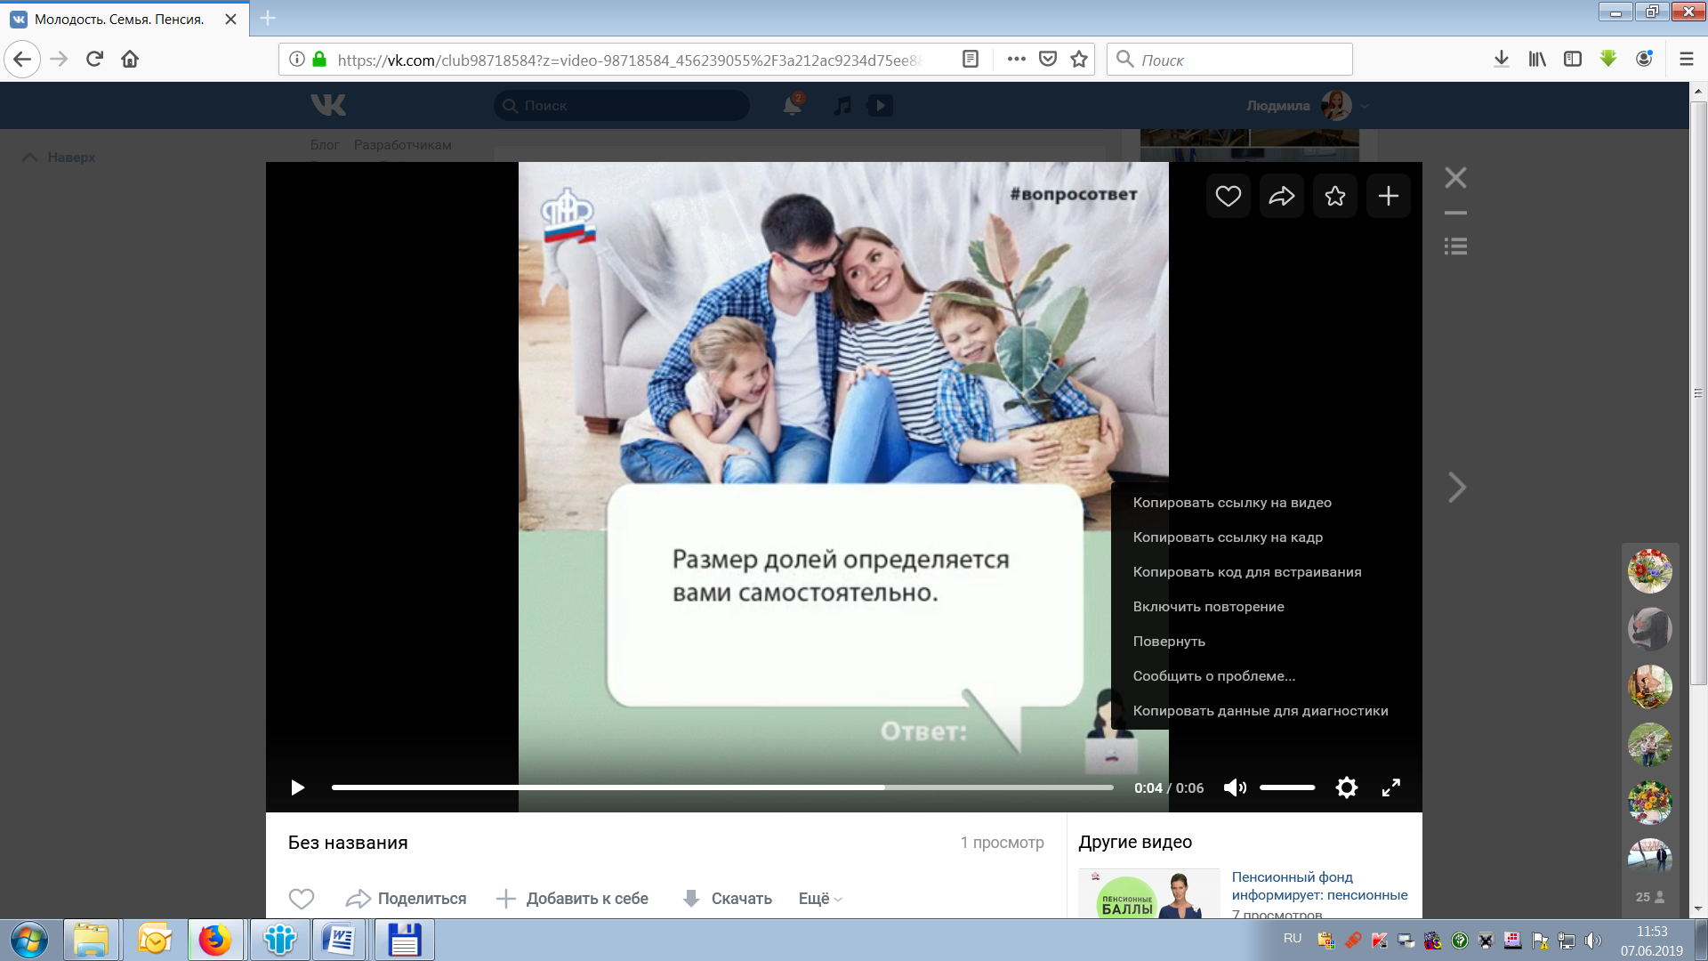Open the Windows Start menu
This screenshot has height=961, width=1708.
coord(28,941)
